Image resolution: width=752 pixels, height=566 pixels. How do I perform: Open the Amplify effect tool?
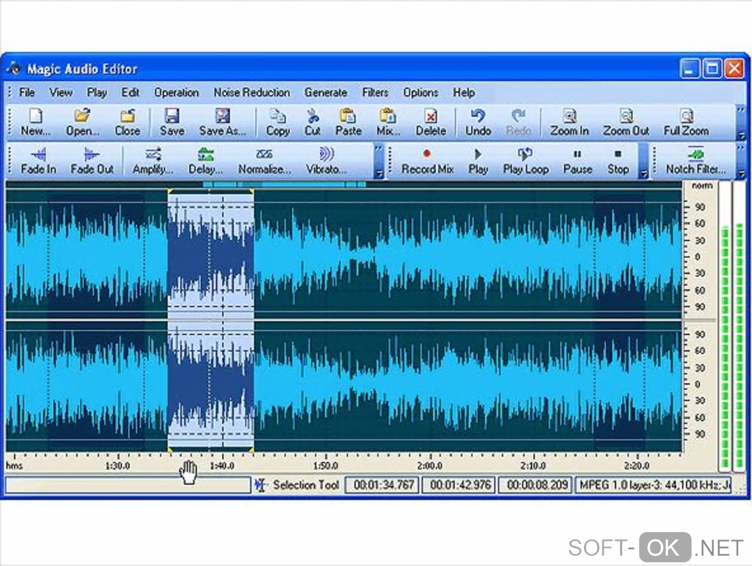pyautogui.click(x=153, y=155)
